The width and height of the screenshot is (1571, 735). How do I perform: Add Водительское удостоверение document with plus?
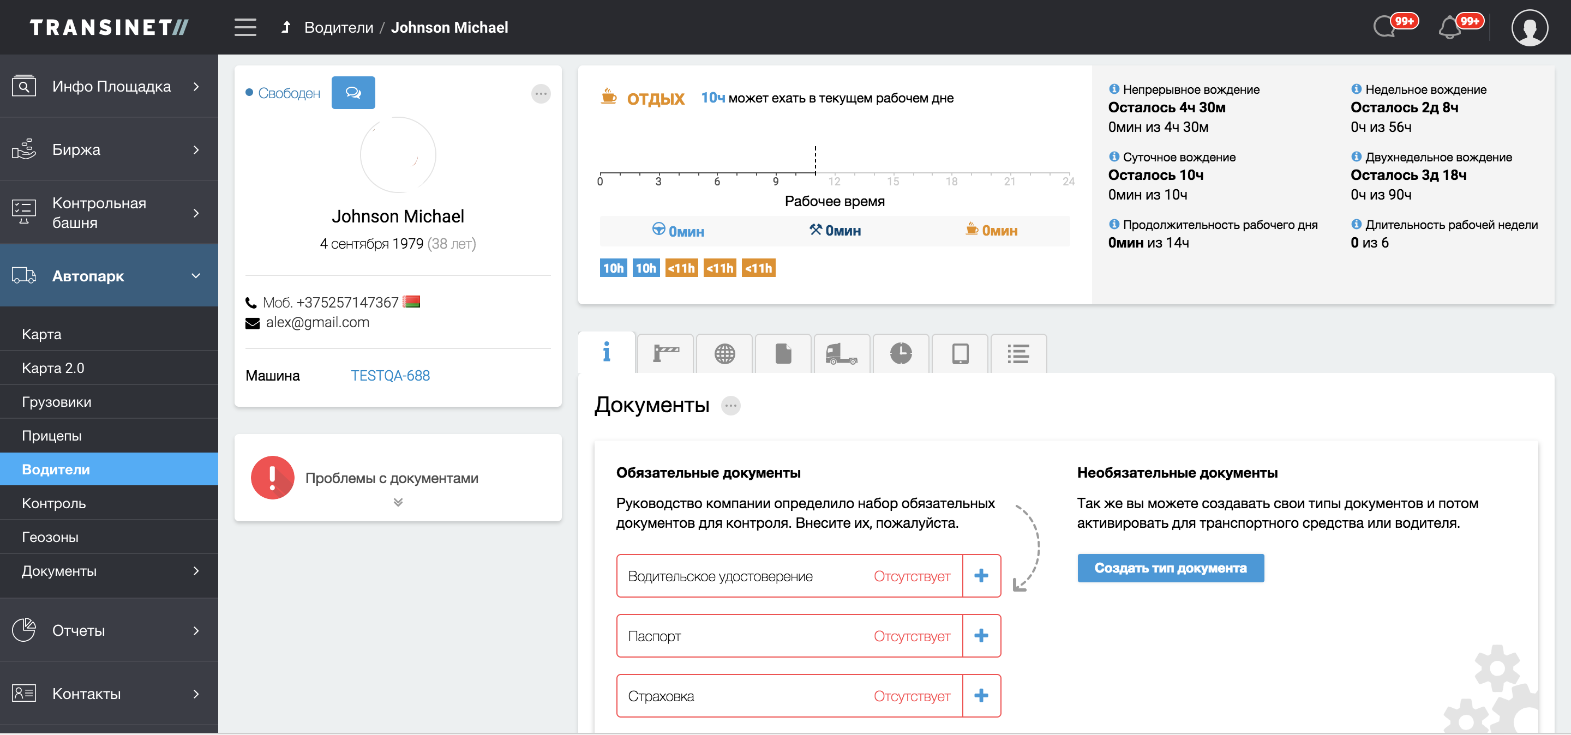[981, 575]
